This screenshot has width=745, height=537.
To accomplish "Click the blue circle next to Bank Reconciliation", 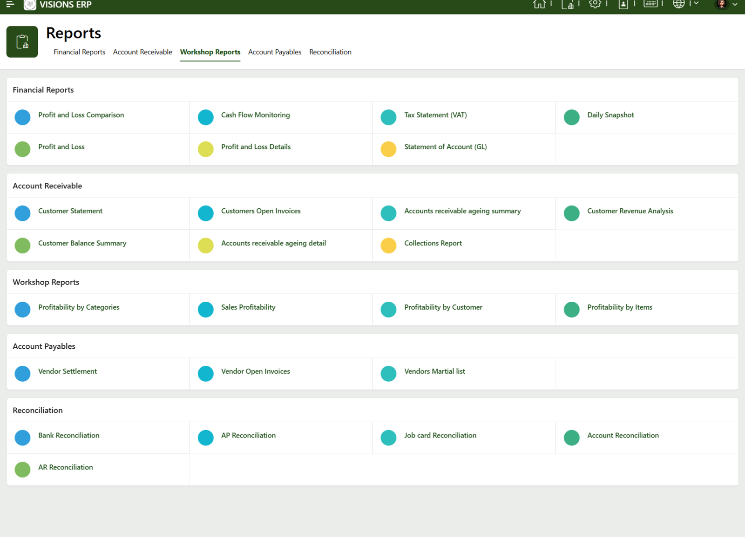I will 22,438.
